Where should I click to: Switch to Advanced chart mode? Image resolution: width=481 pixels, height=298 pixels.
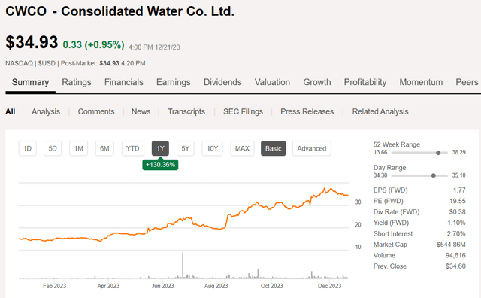pos(312,148)
